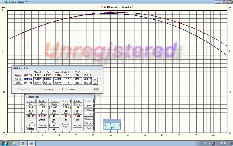Click the ChairGun2 title bar app icon
The width and height of the screenshot is (233, 146).
pos(2,2)
